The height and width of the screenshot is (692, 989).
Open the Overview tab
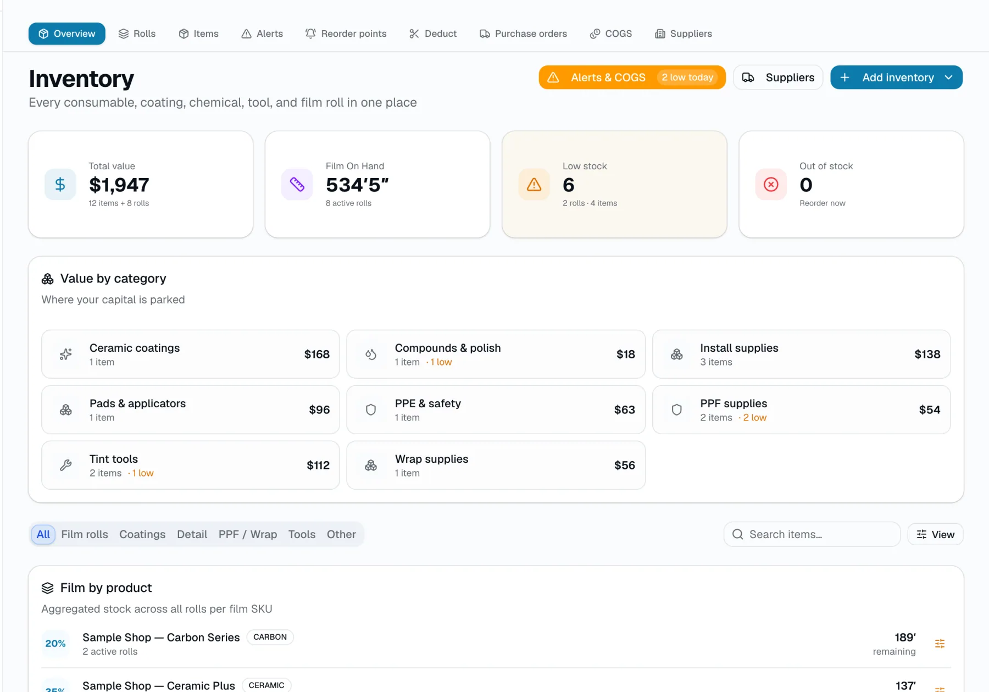66,34
